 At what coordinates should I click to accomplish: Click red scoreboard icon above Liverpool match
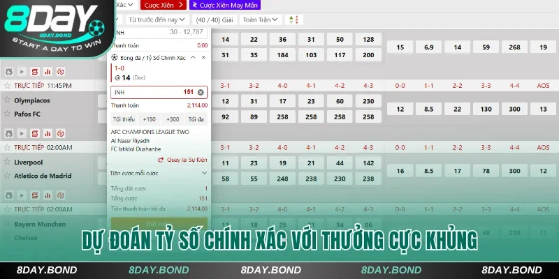pos(34,133)
